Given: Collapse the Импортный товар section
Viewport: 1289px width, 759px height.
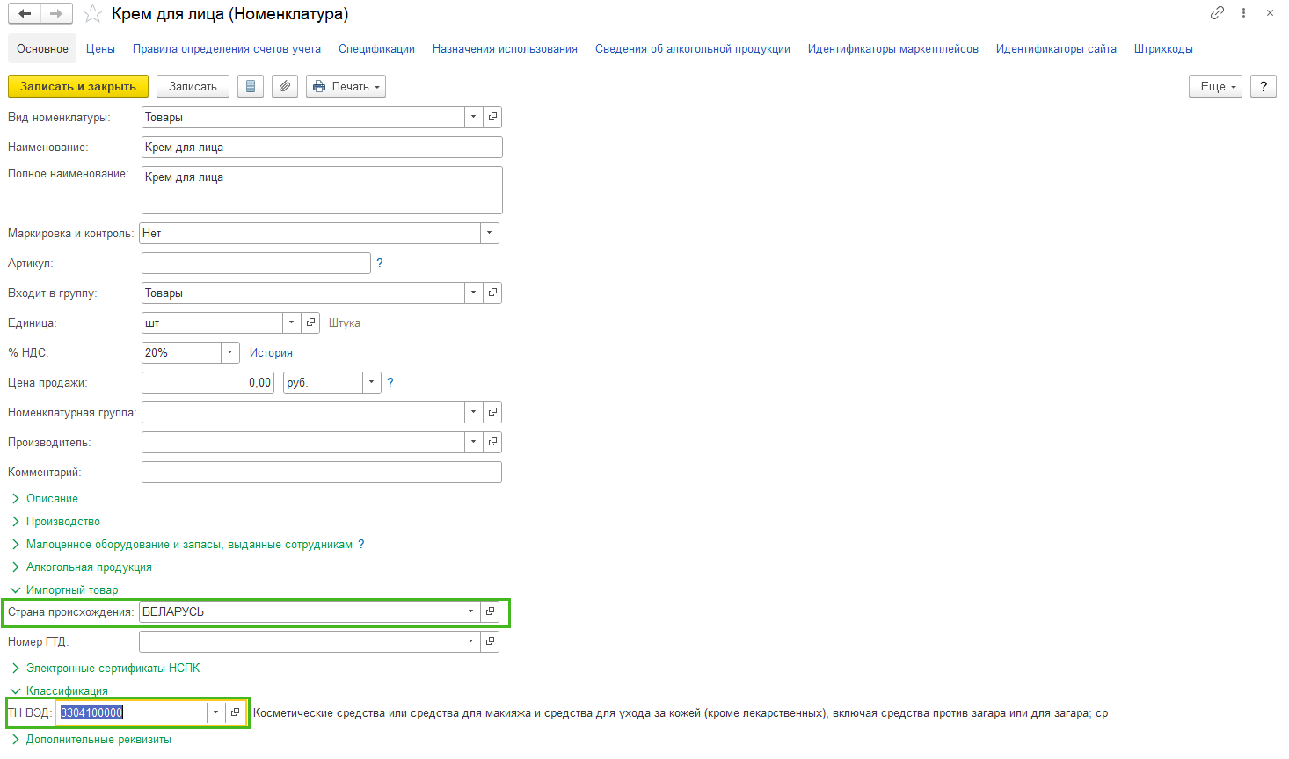Looking at the screenshot, I should [71, 589].
